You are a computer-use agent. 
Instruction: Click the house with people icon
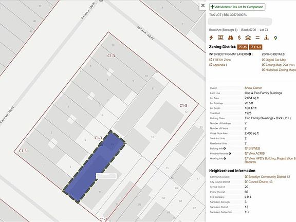pyautogui.click(x=248, y=38)
